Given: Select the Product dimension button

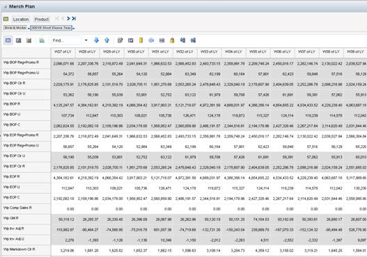Looking at the screenshot, I should click(42, 19).
